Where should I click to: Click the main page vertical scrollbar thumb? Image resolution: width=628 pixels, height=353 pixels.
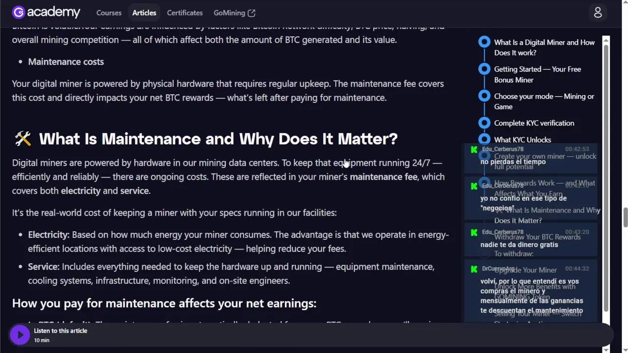625,218
